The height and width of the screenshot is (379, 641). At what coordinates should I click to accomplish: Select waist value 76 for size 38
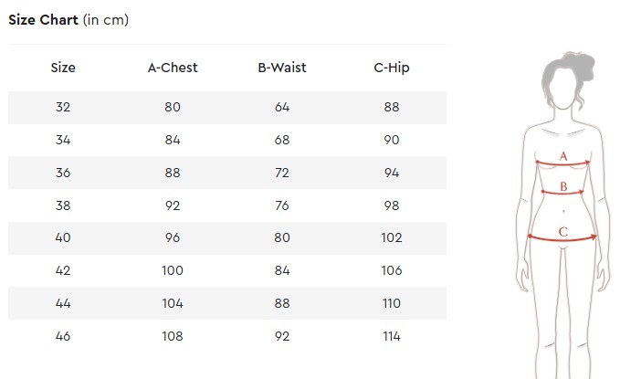click(282, 205)
